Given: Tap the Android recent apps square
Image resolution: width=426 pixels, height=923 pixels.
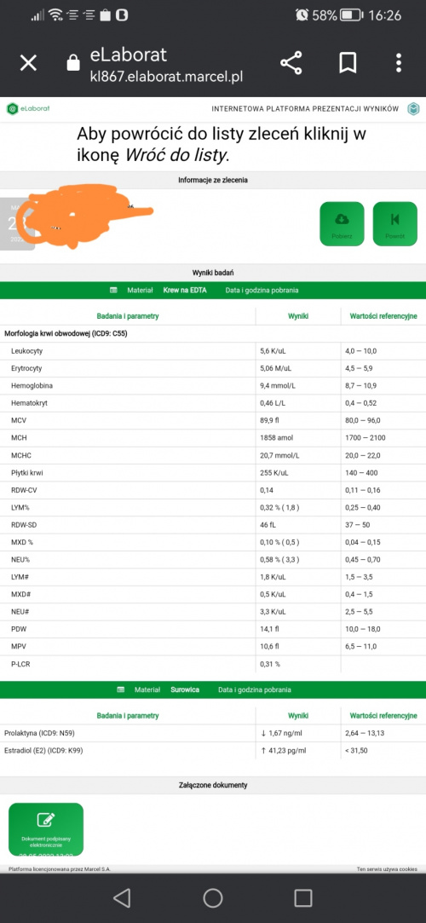Looking at the screenshot, I should (303, 897).
